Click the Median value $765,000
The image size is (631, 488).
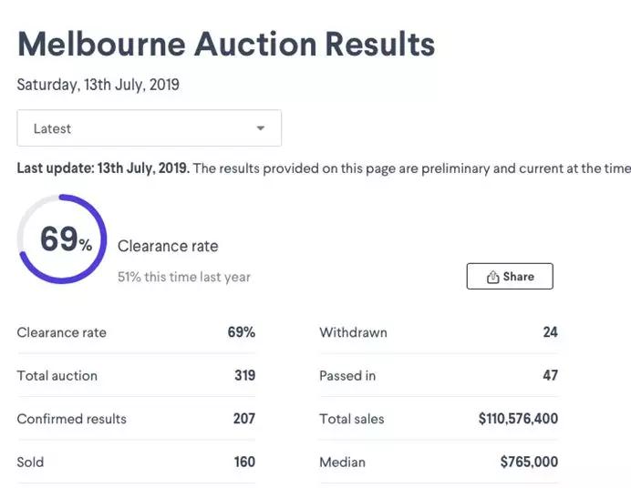tap(529, 462)
